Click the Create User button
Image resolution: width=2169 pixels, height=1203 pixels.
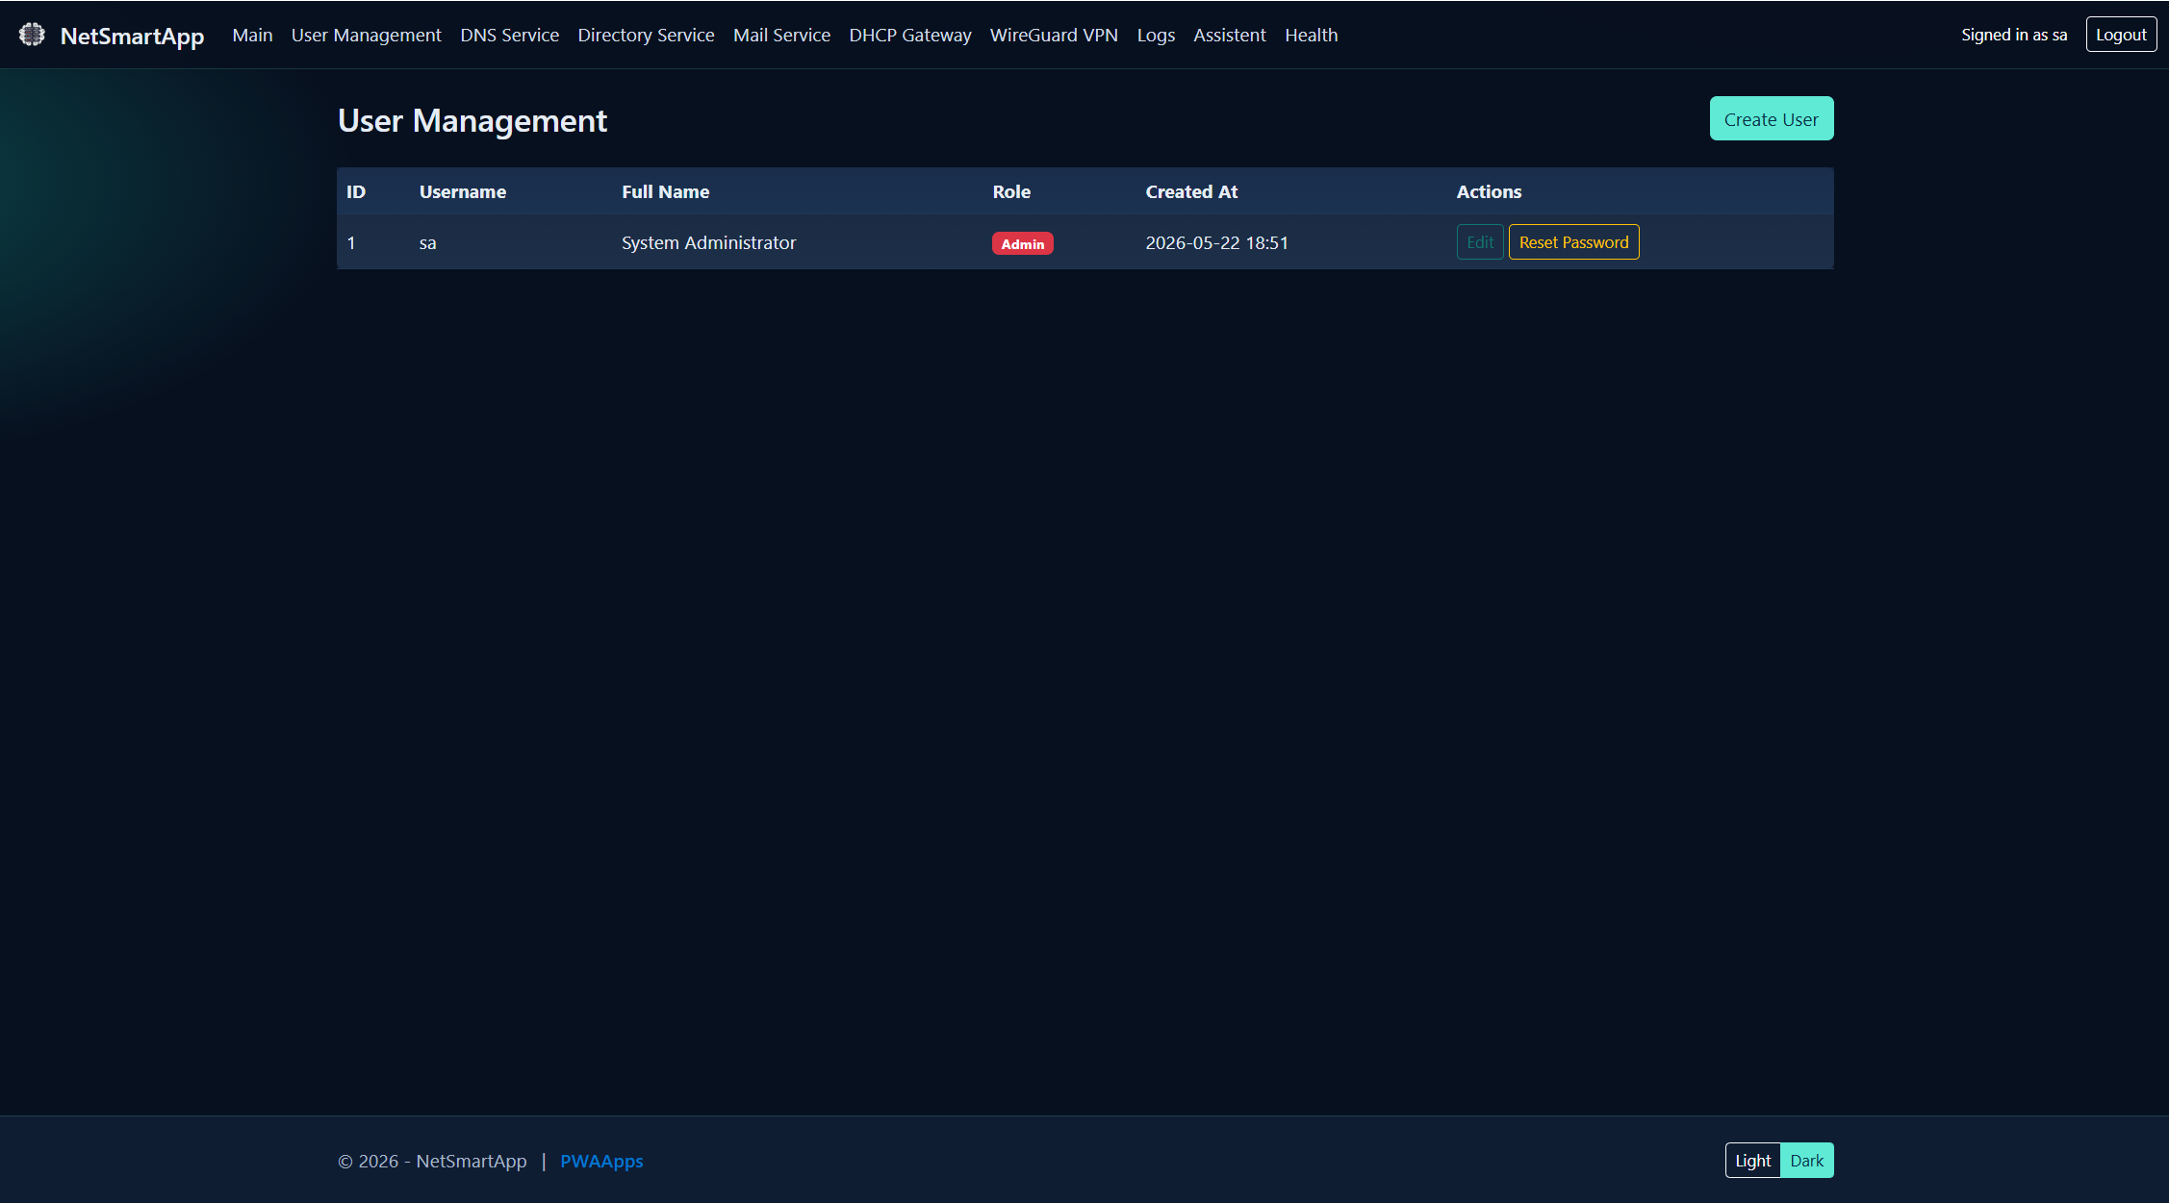tap(1771, 119)
